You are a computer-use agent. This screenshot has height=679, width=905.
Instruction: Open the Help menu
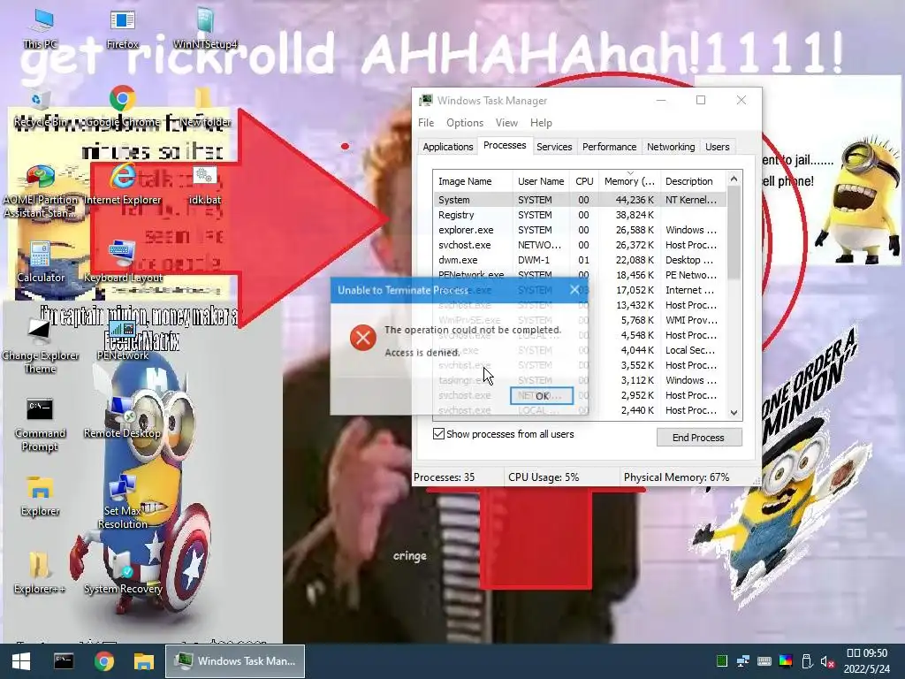pos(541,122)
